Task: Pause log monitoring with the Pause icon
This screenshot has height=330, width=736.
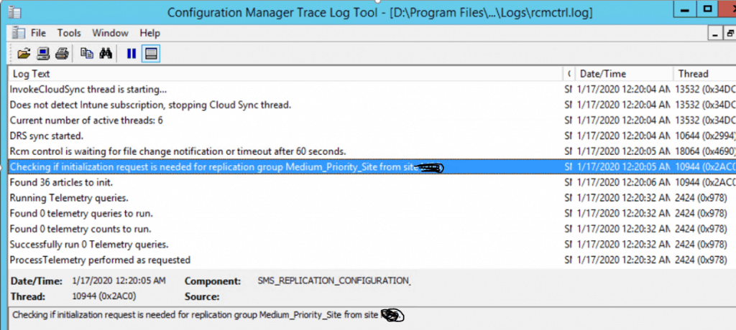Action: (132, 53)
